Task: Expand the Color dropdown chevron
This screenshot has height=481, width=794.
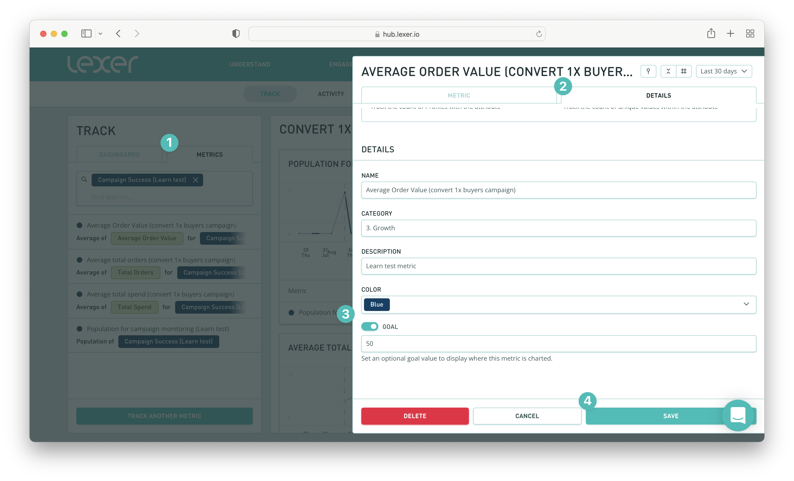Action: tap(746, 304)
